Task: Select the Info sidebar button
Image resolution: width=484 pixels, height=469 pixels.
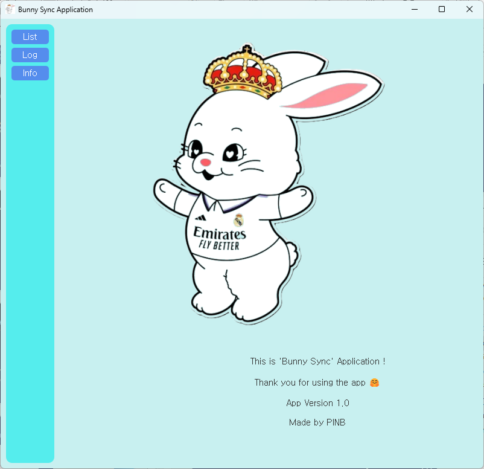Action: (x=30, y=73)
